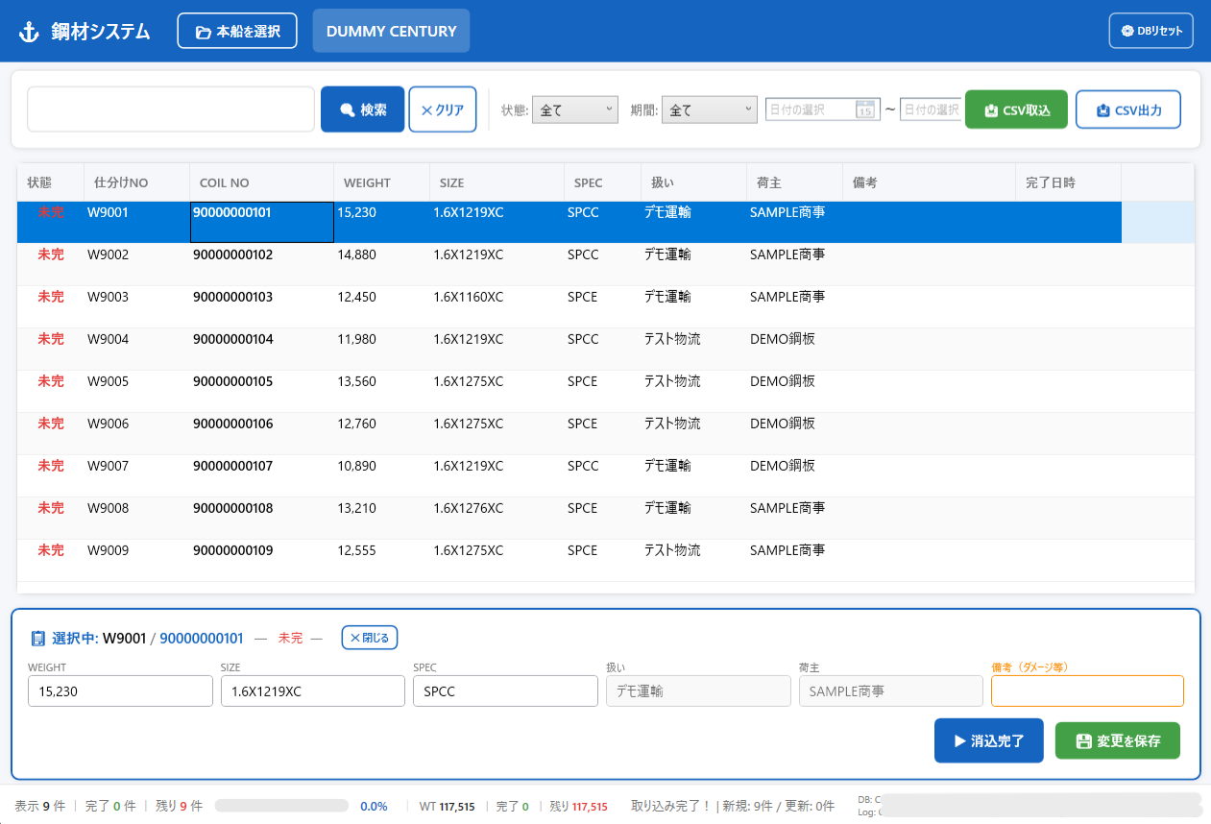Click the 扱い disabled field

[698, 691]
